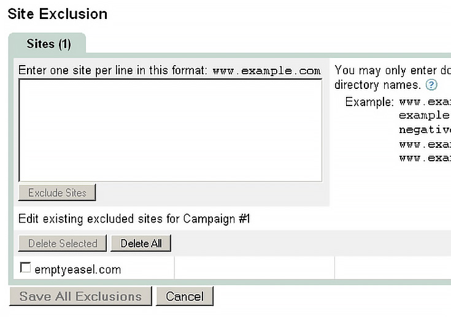Select the emptyeasel.com site label

coord(78,270)
